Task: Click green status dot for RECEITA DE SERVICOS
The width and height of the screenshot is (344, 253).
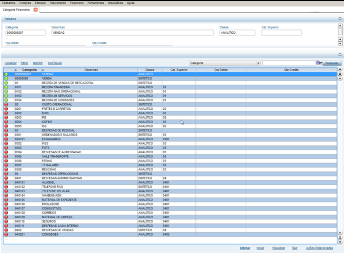Action: (6, 96)
